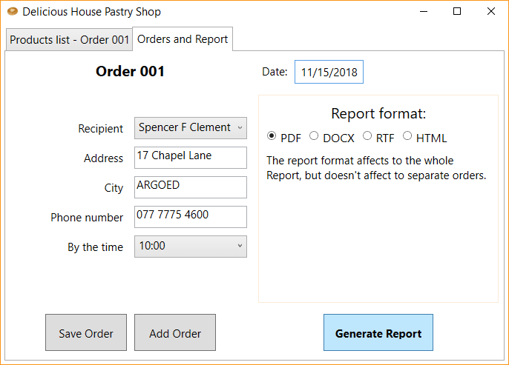Pick RTF as report format

point(367,137)
